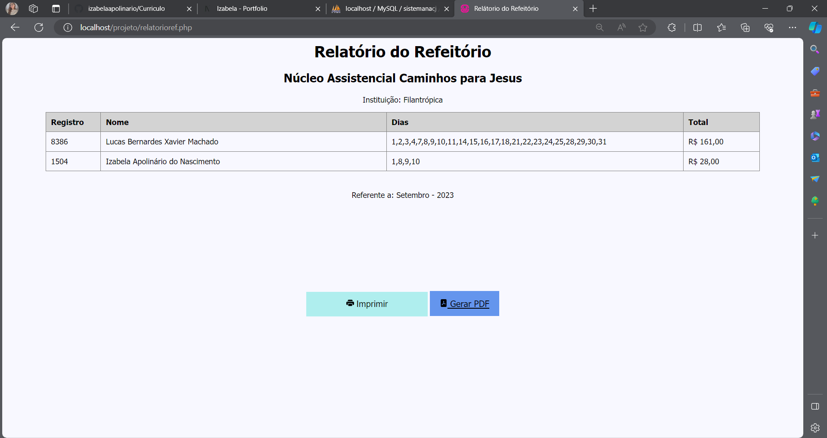Open a new browser tab
The image size is (827, 438).
(593, 9)
